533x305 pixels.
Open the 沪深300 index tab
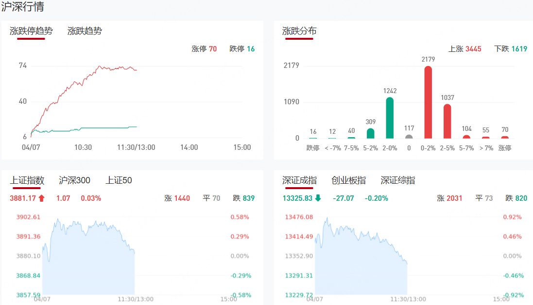click(74, 180)
